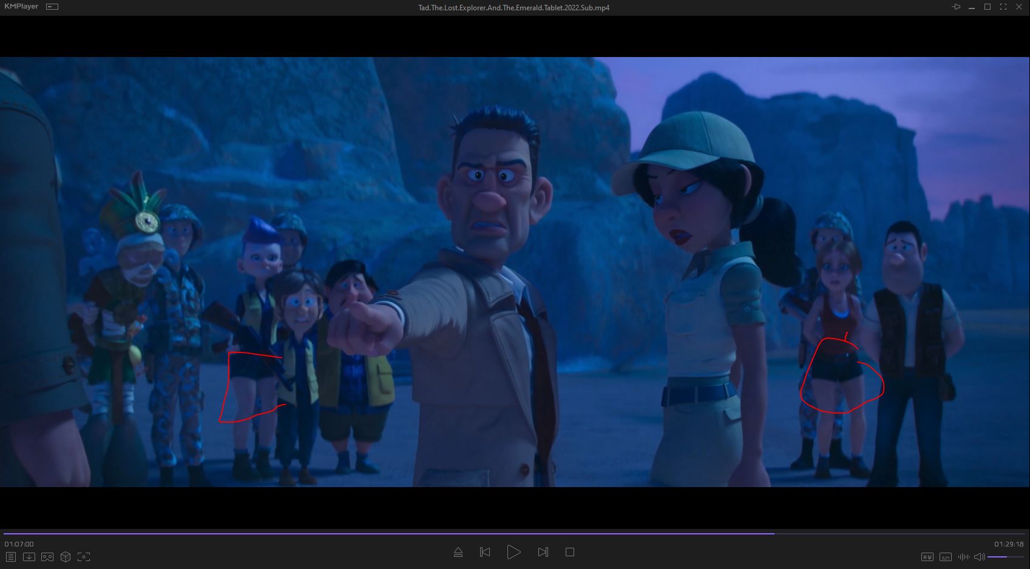
Task: Open the 3D cube settings icon
Action: (x=66, y=557)
